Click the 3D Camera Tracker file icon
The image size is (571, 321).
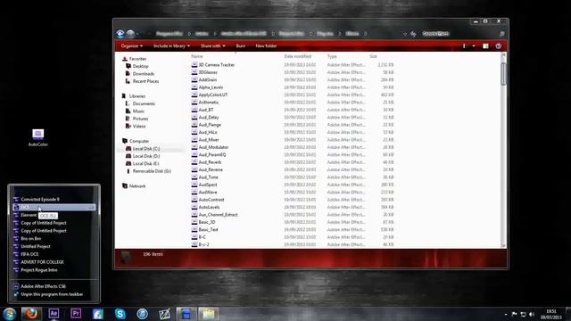194,65
